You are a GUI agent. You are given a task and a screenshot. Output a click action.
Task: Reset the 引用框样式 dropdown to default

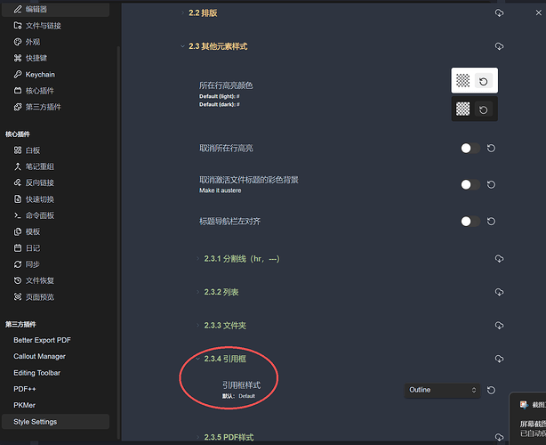491,390
